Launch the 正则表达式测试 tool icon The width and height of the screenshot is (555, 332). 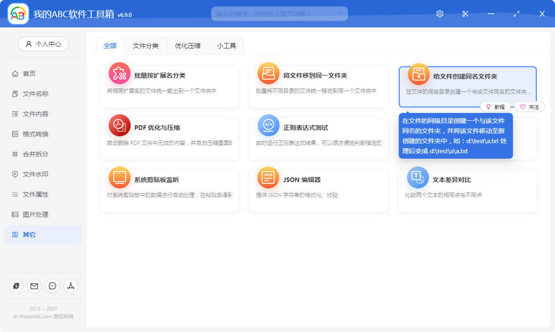point(268,126)
